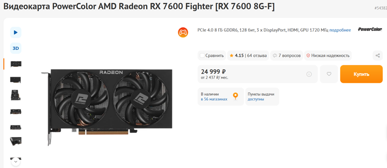Open the подробнее specifications link

coord(340,30)
